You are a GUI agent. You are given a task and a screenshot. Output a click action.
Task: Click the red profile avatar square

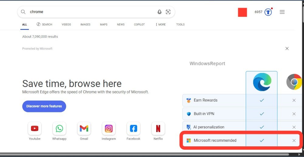click(x=242, y=12)
